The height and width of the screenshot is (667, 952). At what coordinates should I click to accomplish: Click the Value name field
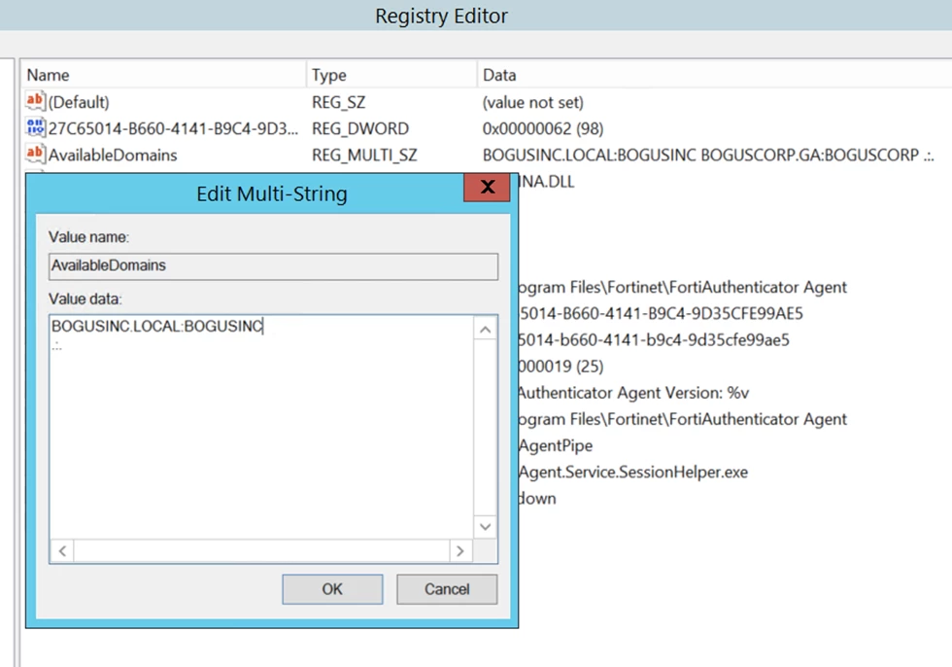273,266
